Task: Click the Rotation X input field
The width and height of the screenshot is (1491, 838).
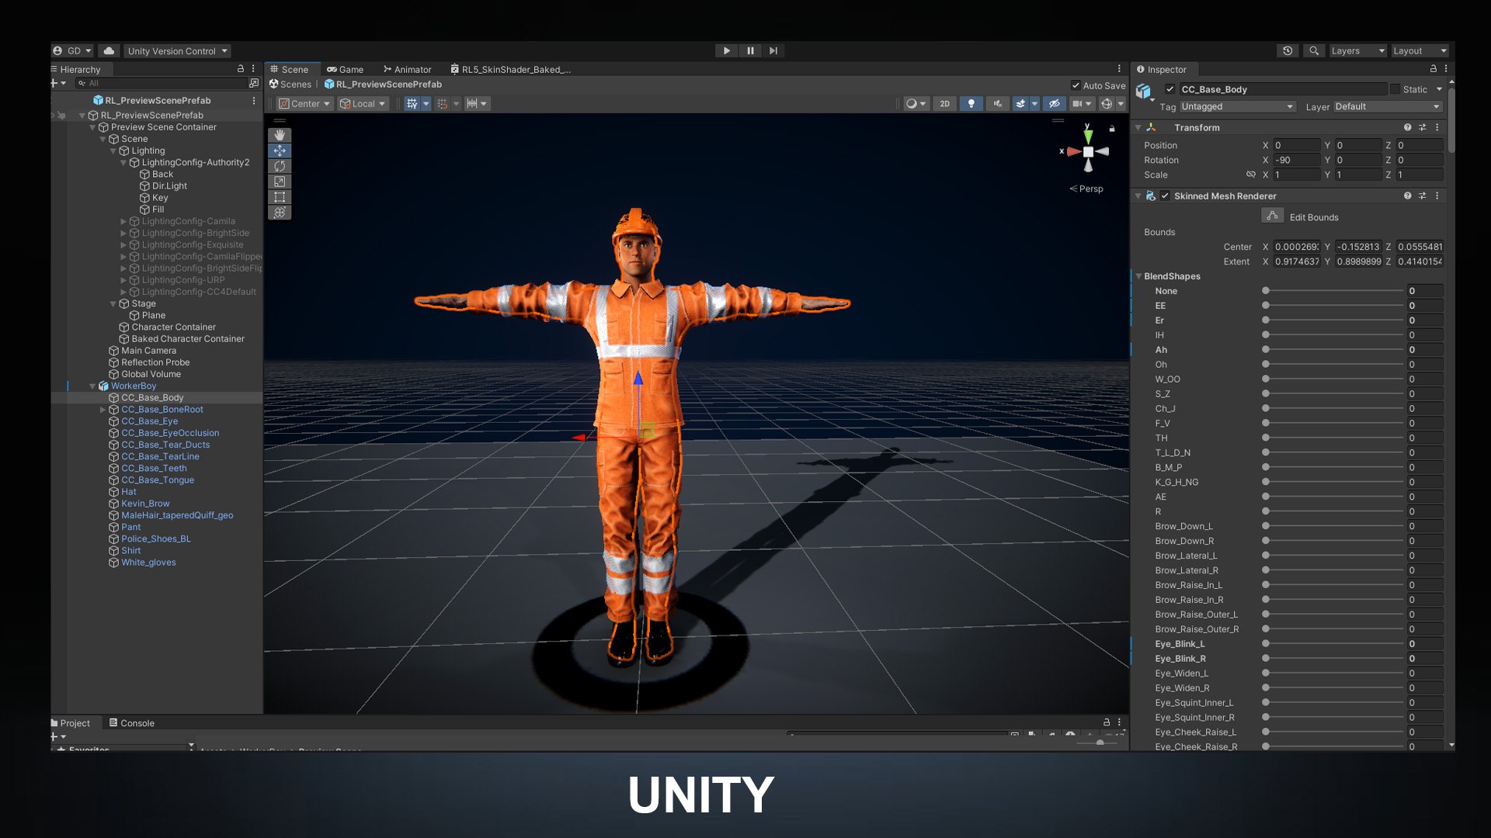Action: (x=1296, y=160)
